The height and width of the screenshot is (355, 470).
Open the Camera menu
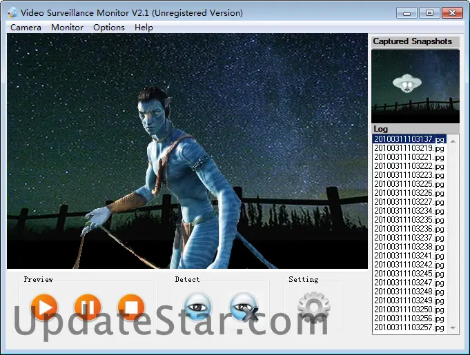pos(26,28)
